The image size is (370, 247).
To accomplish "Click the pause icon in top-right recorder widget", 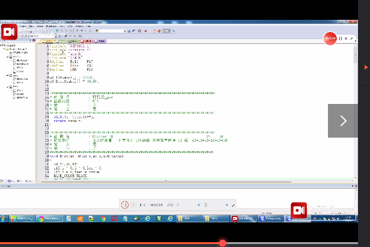I will click(x=341, y=38).
